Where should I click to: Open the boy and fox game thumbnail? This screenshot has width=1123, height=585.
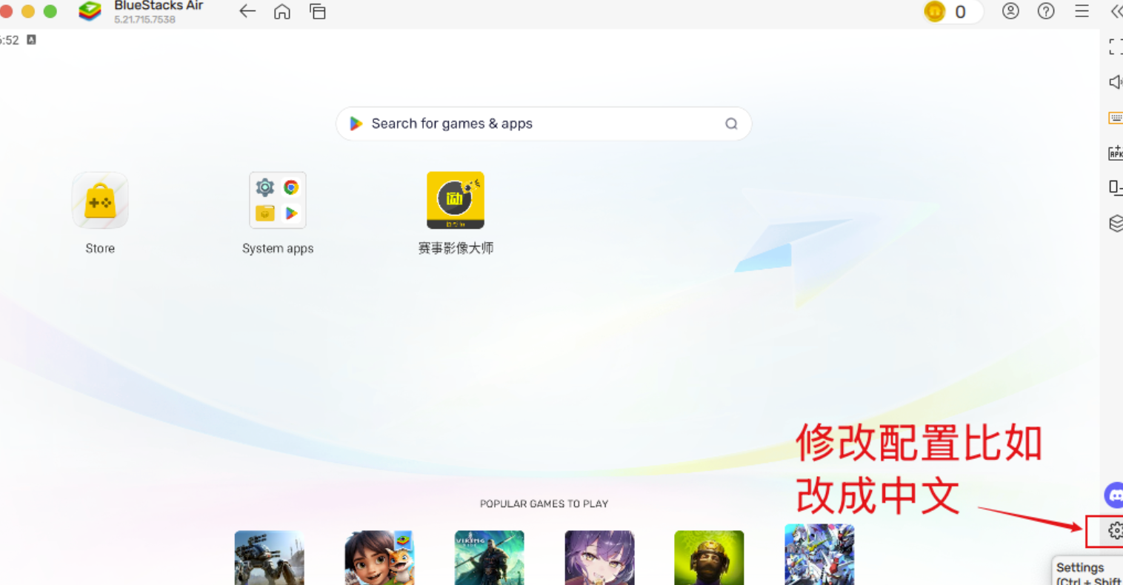point(379,558)
